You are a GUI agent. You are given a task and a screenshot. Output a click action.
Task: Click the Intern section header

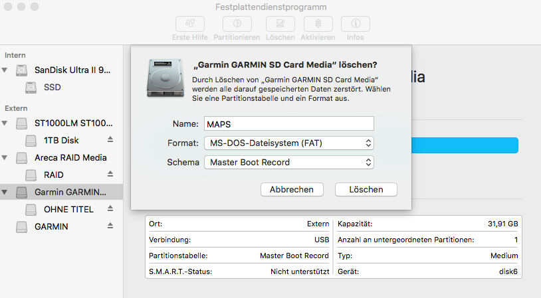[x=15, y=55]
